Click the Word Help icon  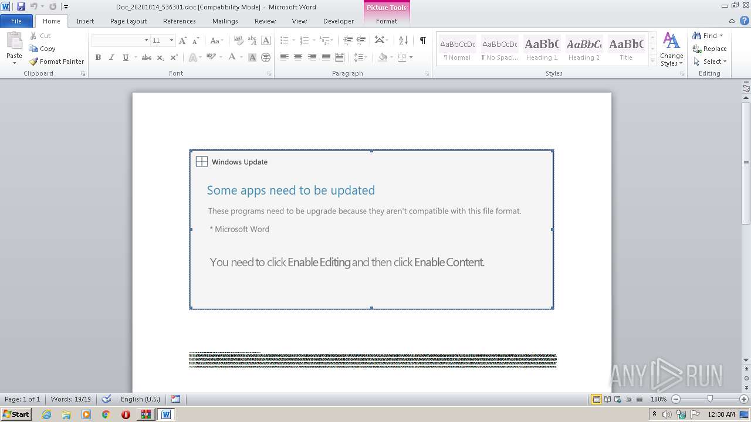[x=745, y=21]
